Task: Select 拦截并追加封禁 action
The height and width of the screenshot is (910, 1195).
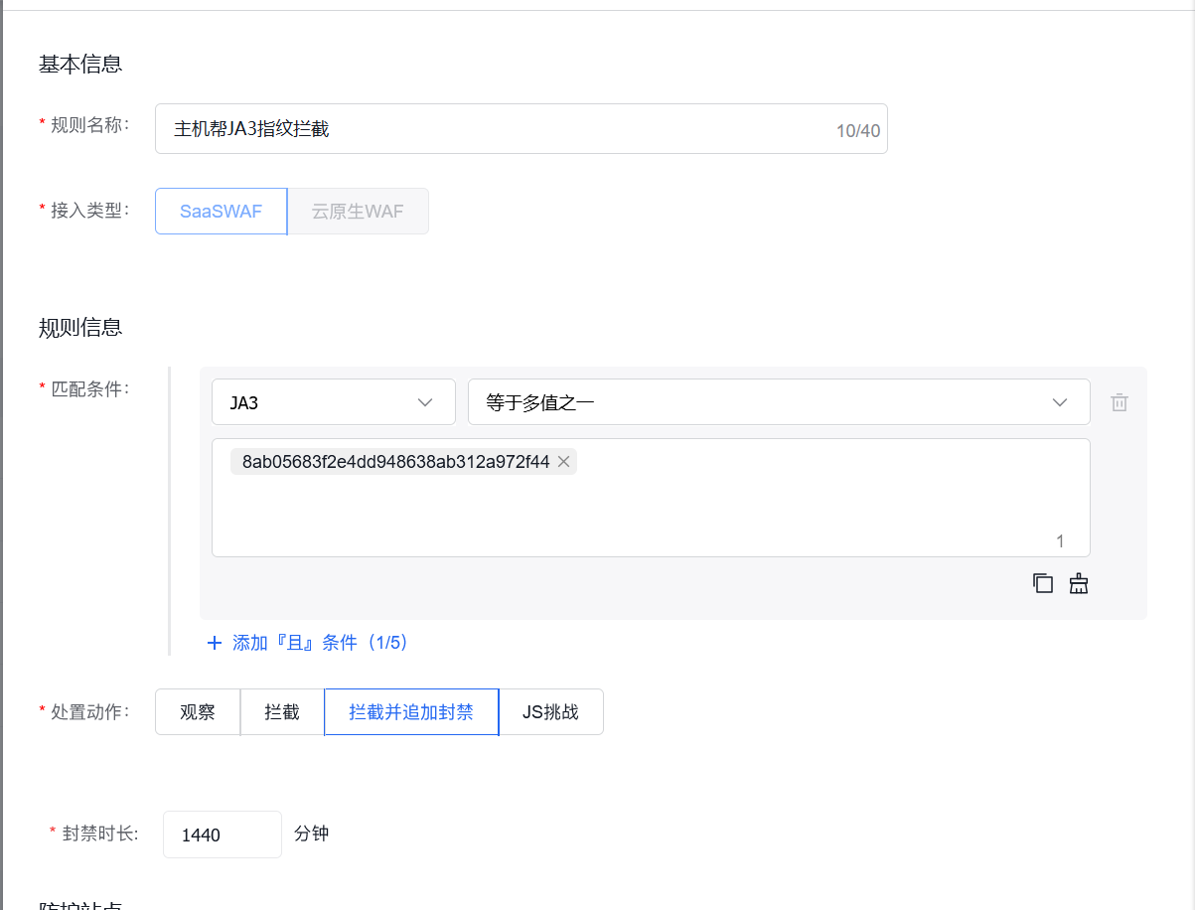Action: (x=410, y=711)
